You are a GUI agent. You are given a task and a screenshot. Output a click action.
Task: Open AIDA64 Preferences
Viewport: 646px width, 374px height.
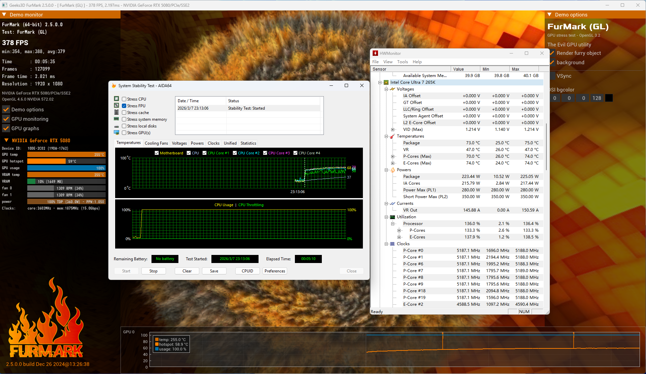[275, 271]
